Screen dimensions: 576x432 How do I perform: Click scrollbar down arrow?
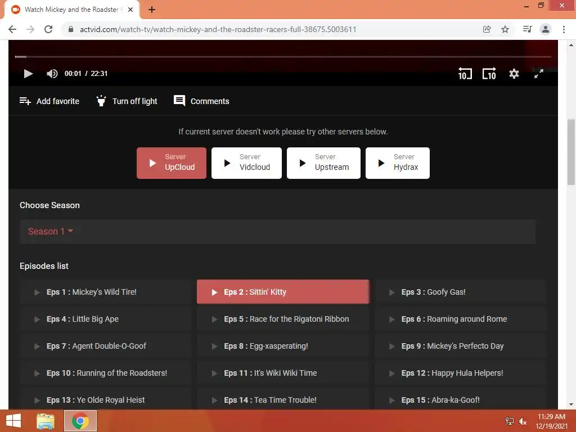click(x=571, y=404)
